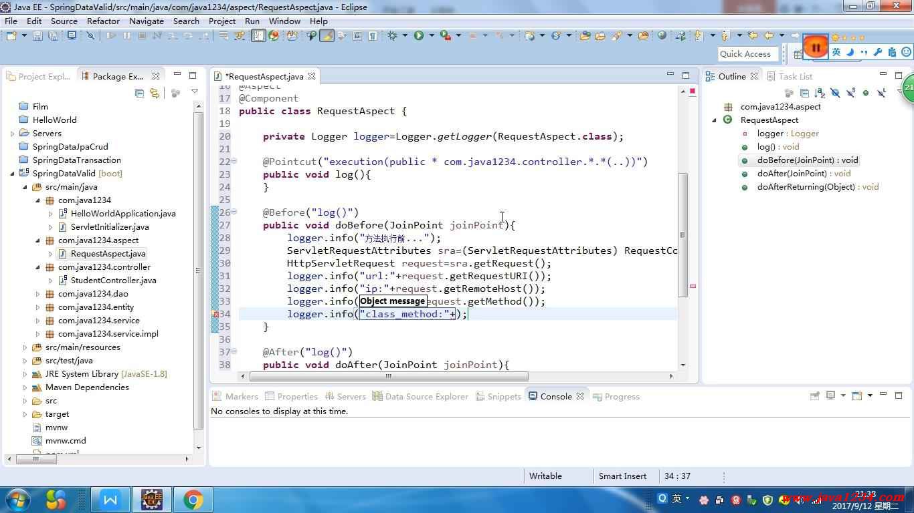Viewport: 914px width, 513px height.
Task: Toggle Hide Local Types in Outline
Action: 881,93
